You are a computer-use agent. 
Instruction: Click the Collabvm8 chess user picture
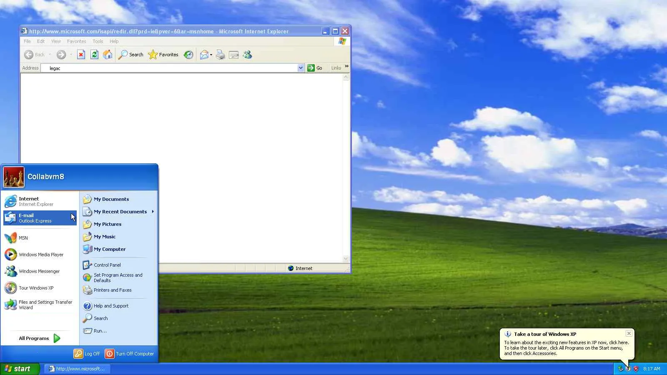pos(14,177)
